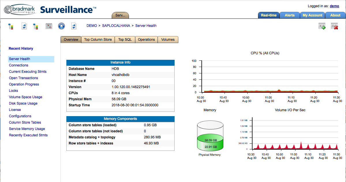Open Disk Space Usage
The height and width of the screenshot is (182, 346).
pyautogui.click(x=23, y=103)
